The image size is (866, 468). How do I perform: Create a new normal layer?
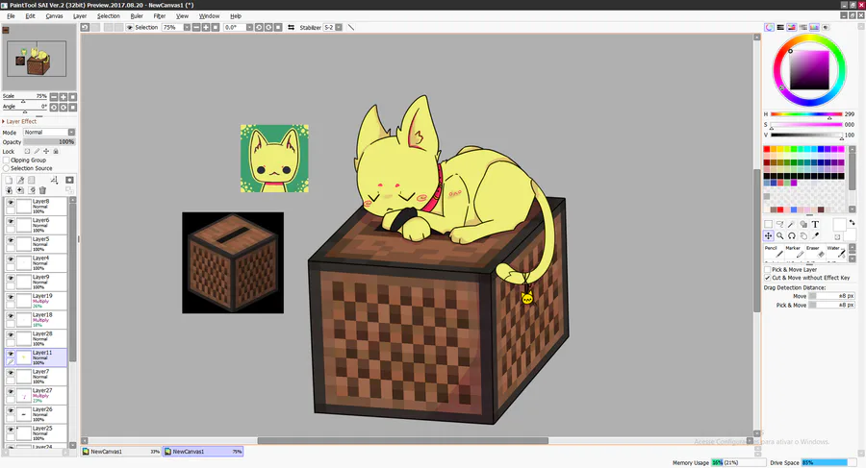point(9,180)
